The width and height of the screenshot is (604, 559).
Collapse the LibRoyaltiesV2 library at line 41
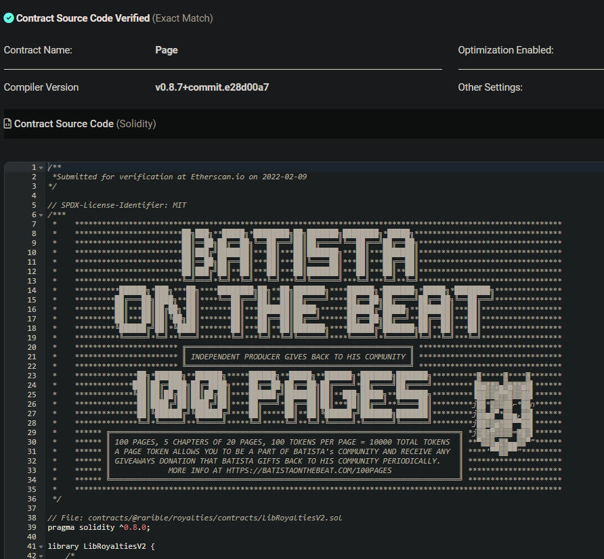point(41,546)
